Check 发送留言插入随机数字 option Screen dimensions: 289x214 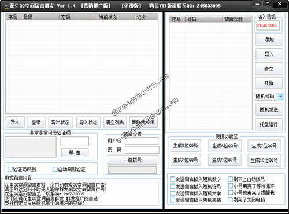[173, 179]
